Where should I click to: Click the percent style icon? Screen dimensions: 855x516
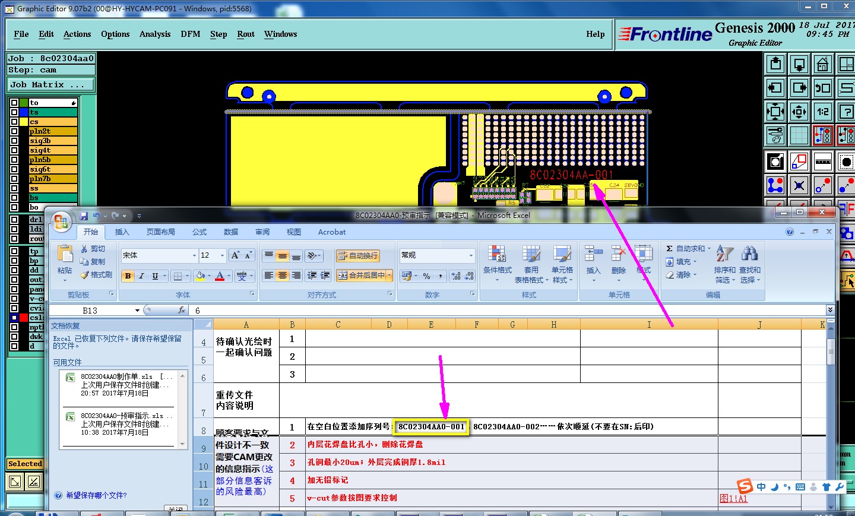coord(426,276)
